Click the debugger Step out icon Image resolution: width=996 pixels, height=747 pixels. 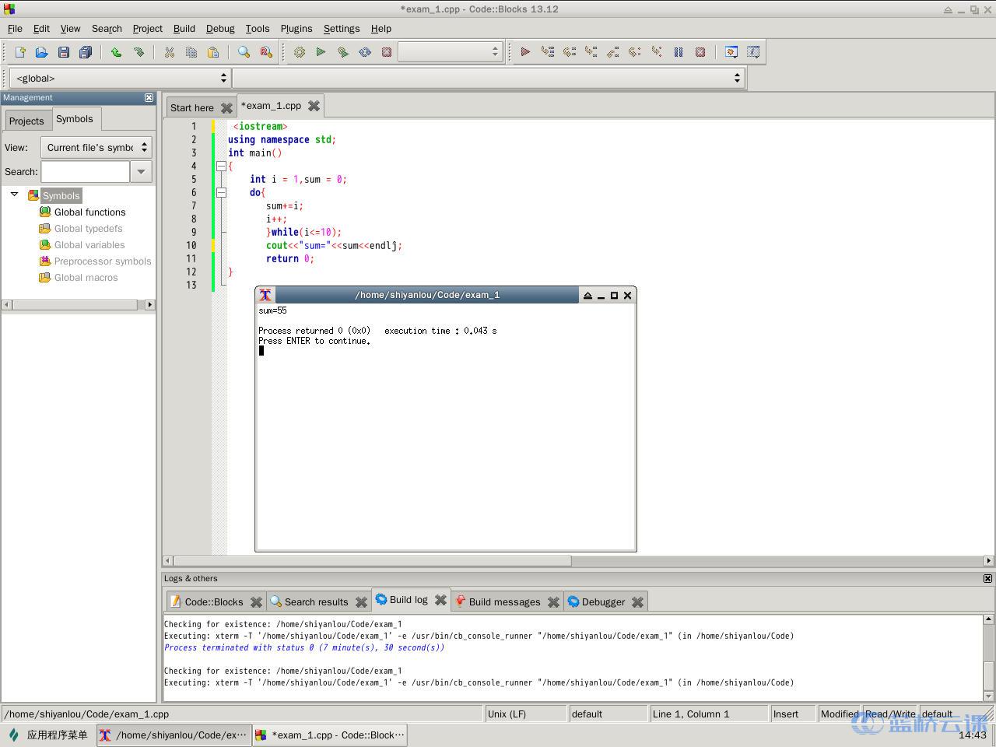pos(613,52)
